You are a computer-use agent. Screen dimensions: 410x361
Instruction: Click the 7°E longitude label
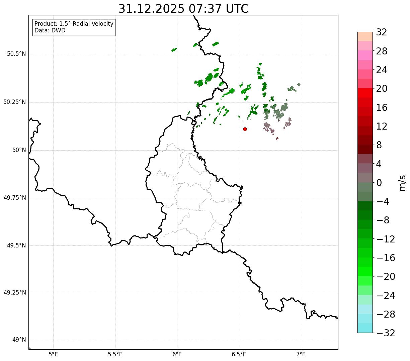(x=301, y=354)
